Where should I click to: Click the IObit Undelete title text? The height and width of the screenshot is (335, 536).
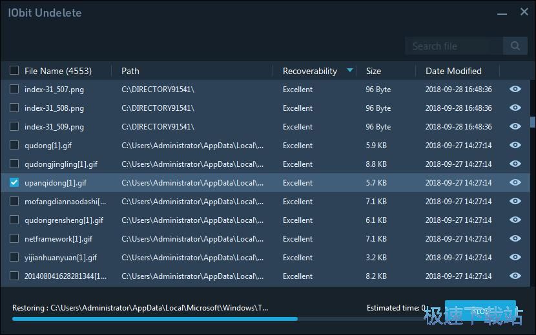(45, 13)
